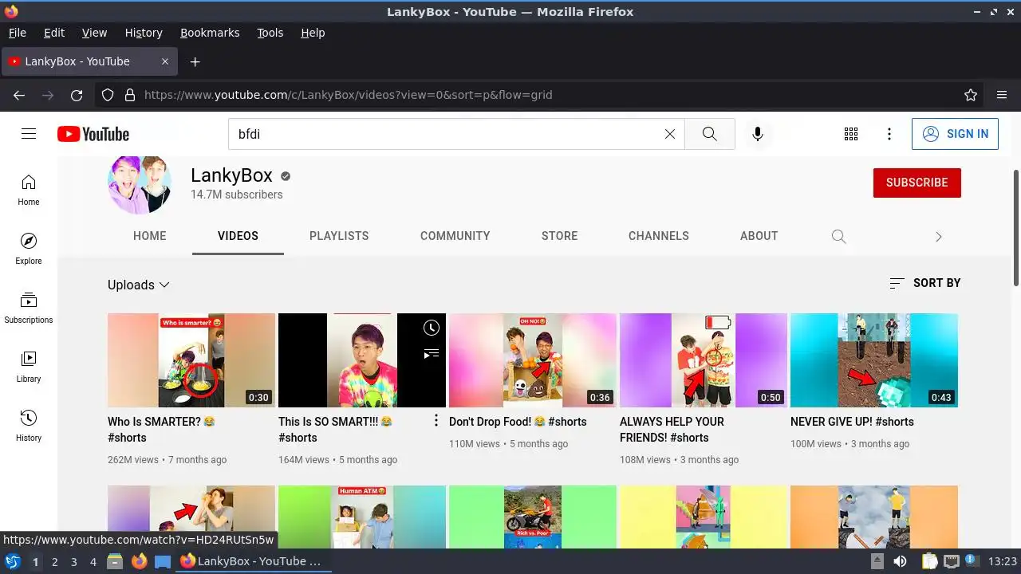Image resolution: width=1021 pixels, height=574 pixels.
Task: Switch to the COMMUNITY tab
Action: (455, 236)
